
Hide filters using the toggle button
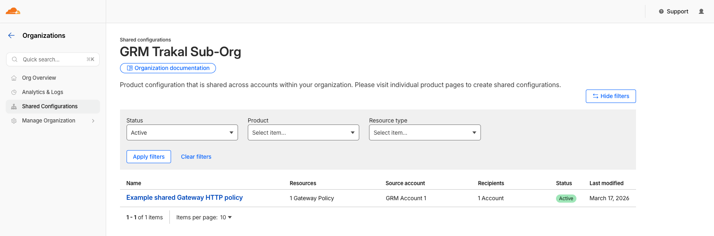(x=610, y=96)
